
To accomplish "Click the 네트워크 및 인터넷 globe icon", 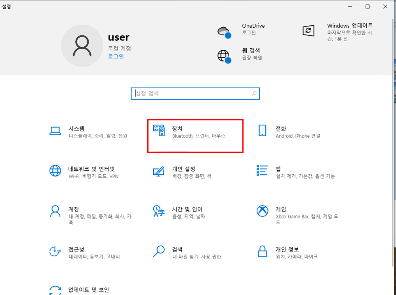I will click(x=55, y=171).
